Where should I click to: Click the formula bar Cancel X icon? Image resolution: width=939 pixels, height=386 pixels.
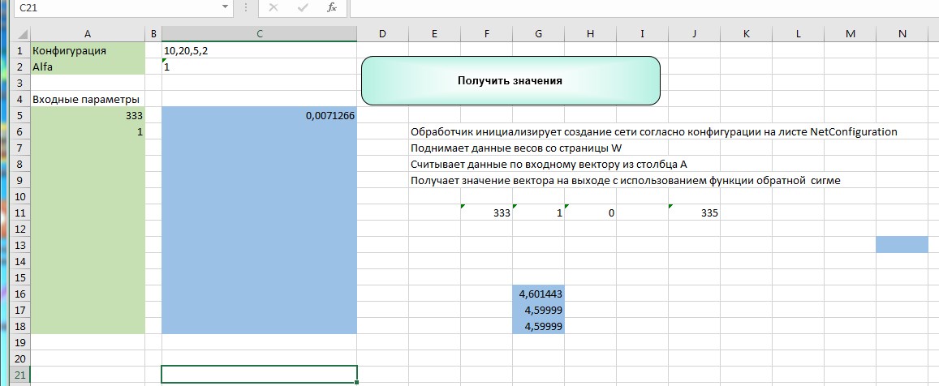click(x=274, y=7)
